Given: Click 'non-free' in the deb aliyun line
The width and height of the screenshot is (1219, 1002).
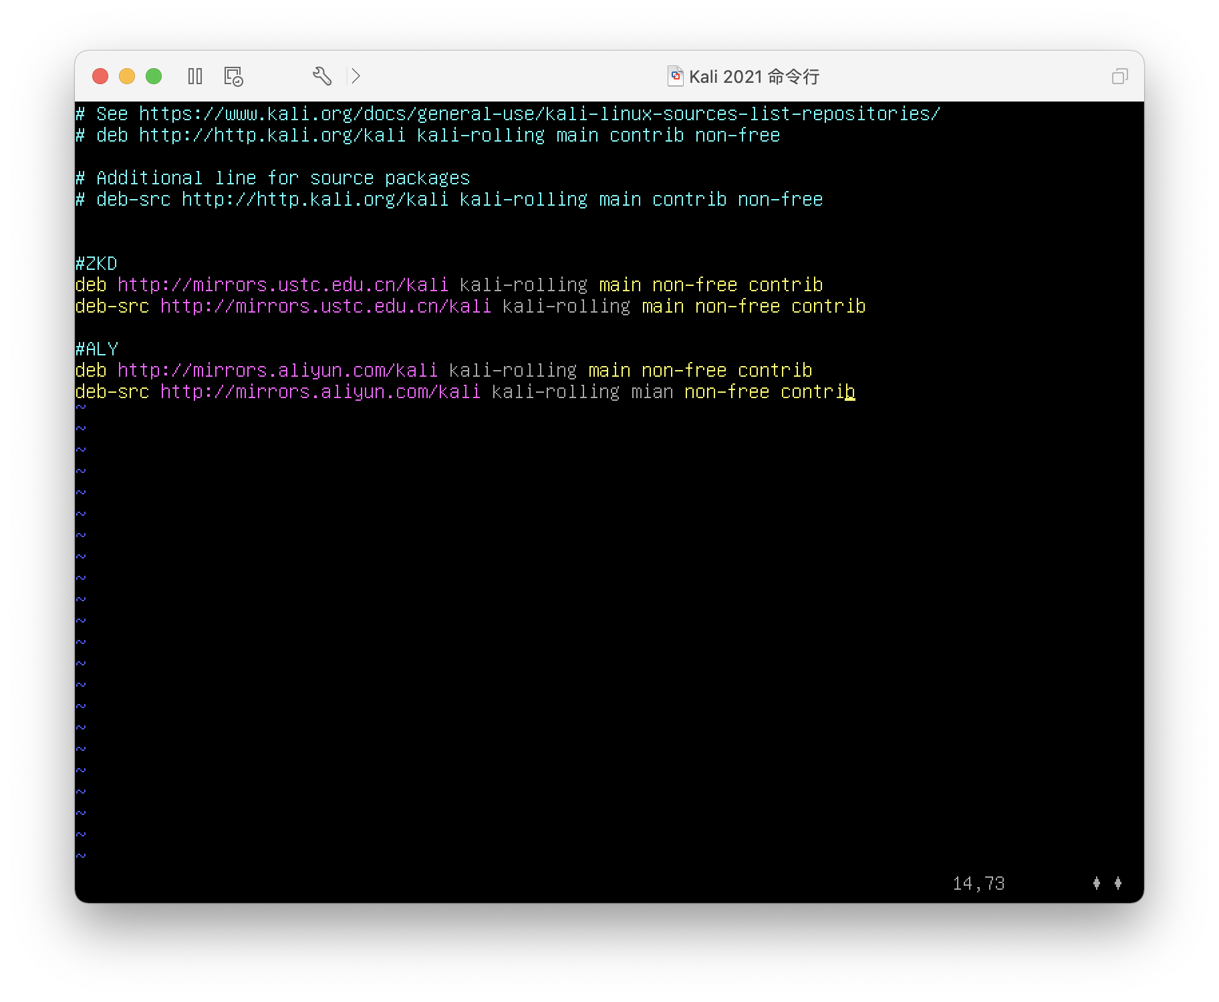Looking at the screenshot, I should coord(684,371).
